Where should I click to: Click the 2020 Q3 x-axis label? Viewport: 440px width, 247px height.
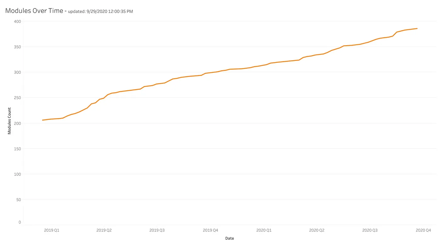coord(370,230)
